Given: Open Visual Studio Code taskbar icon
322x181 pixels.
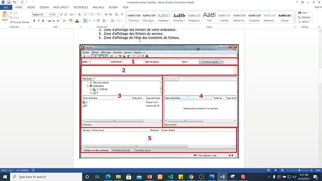Looking at the screenshot, I should (170, 176).
